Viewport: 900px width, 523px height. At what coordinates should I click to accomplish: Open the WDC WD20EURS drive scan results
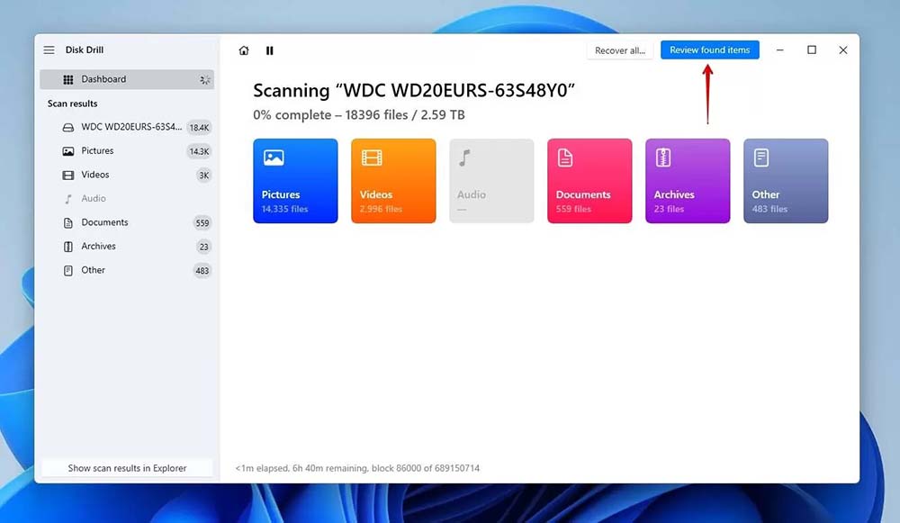[130, 127]
